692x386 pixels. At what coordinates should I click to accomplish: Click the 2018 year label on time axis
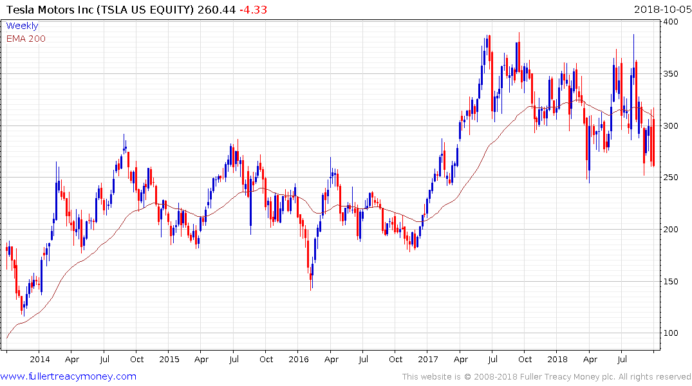point(557,359)
